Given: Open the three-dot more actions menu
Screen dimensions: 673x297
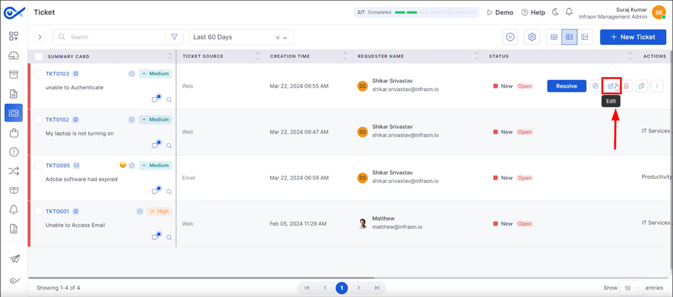Looking at the screenshot, I should (x=657, y=86).
